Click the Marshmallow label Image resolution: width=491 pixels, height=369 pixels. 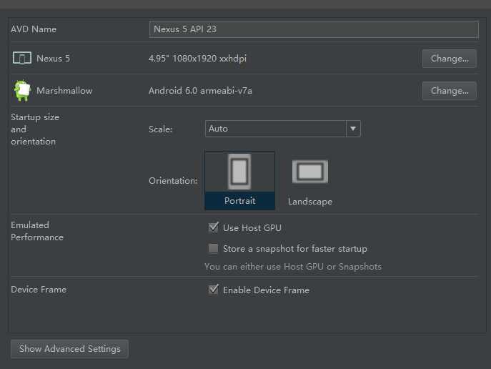coord(64,91)
